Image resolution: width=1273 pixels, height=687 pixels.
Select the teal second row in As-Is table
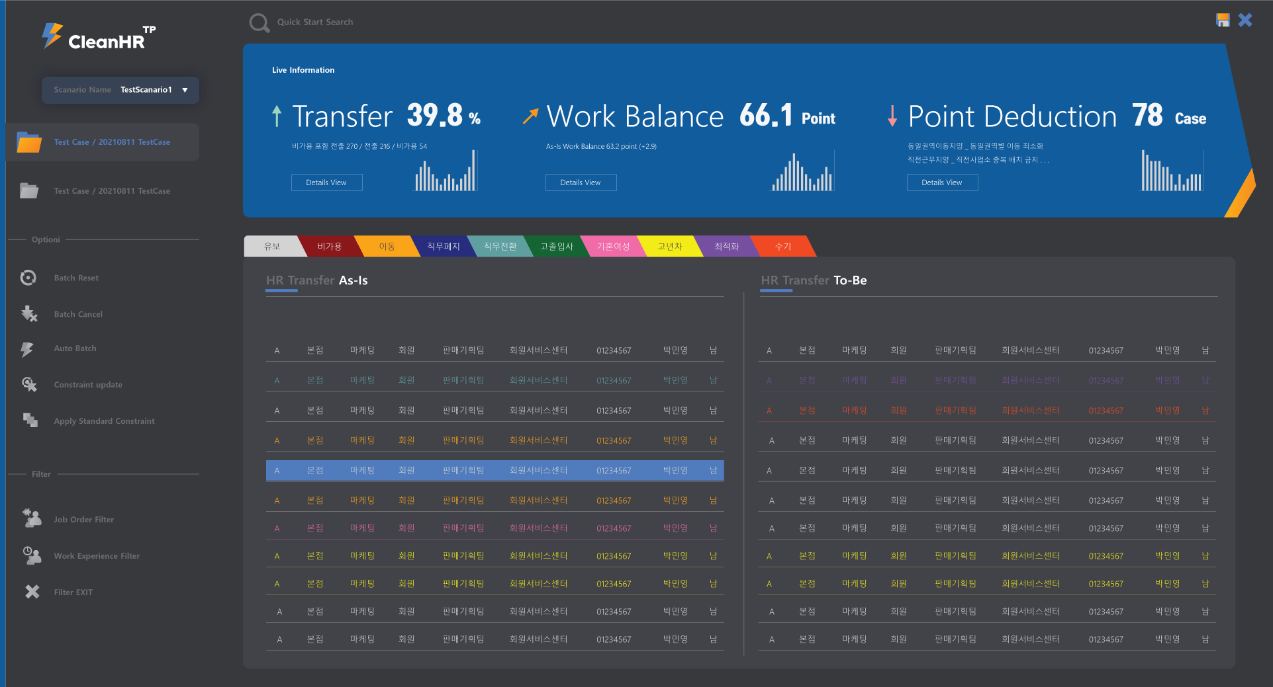tap(495, 380)
